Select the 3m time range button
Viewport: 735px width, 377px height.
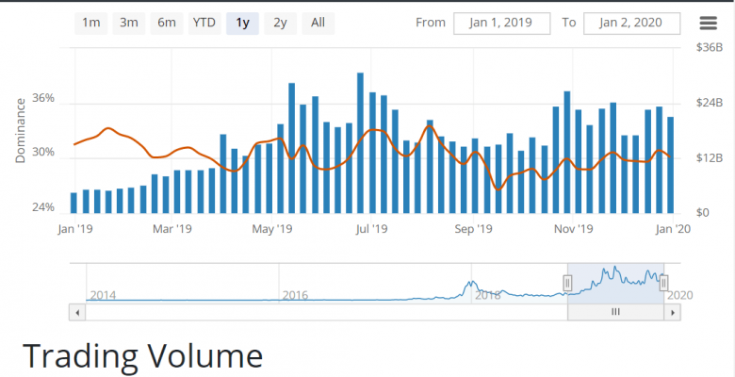[128, 23]
